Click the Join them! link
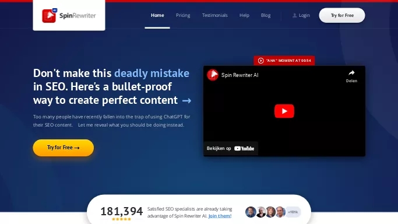This screenshot has height=224, width=398. pos(220,216)
